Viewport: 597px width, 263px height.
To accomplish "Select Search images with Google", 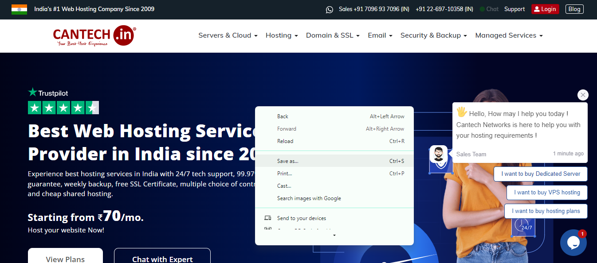I will click(334, 198).
